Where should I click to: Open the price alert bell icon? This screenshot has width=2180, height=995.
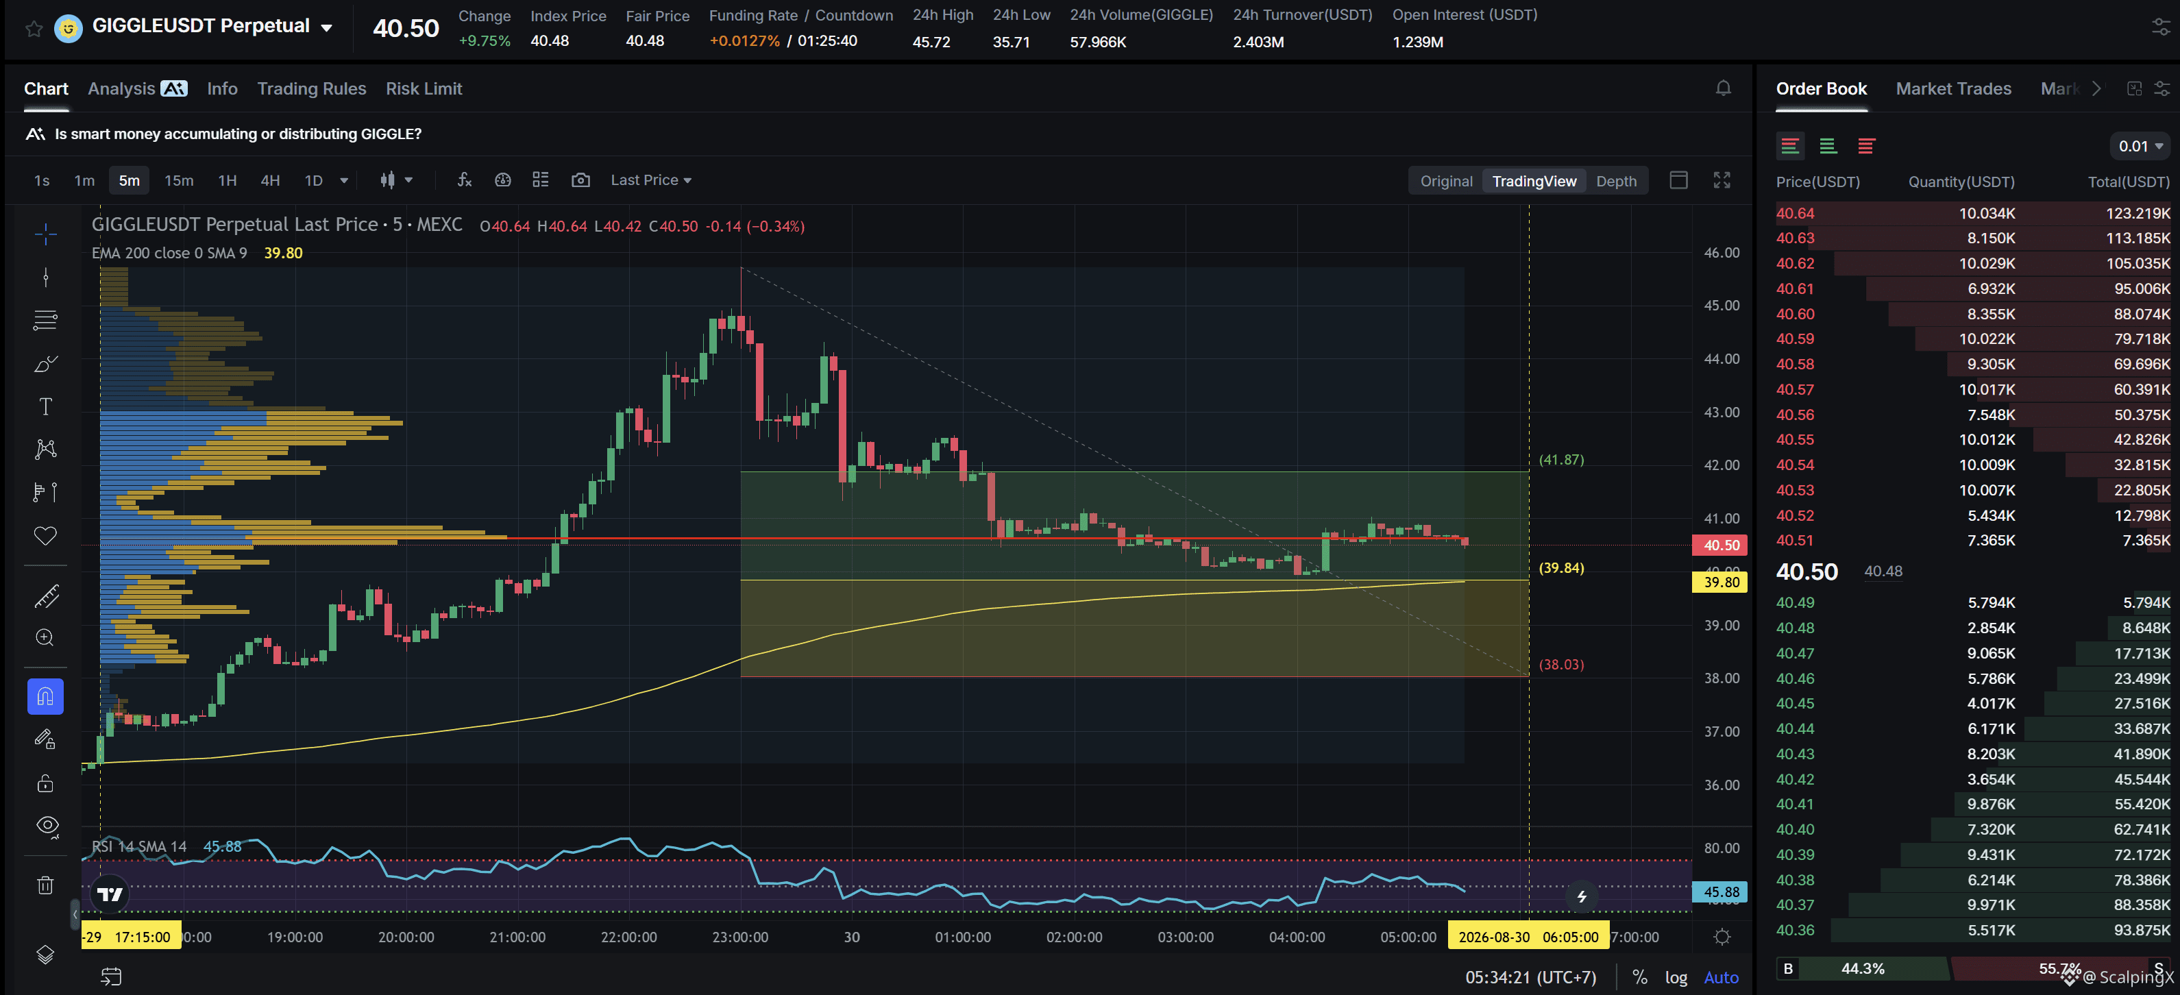1723,88
